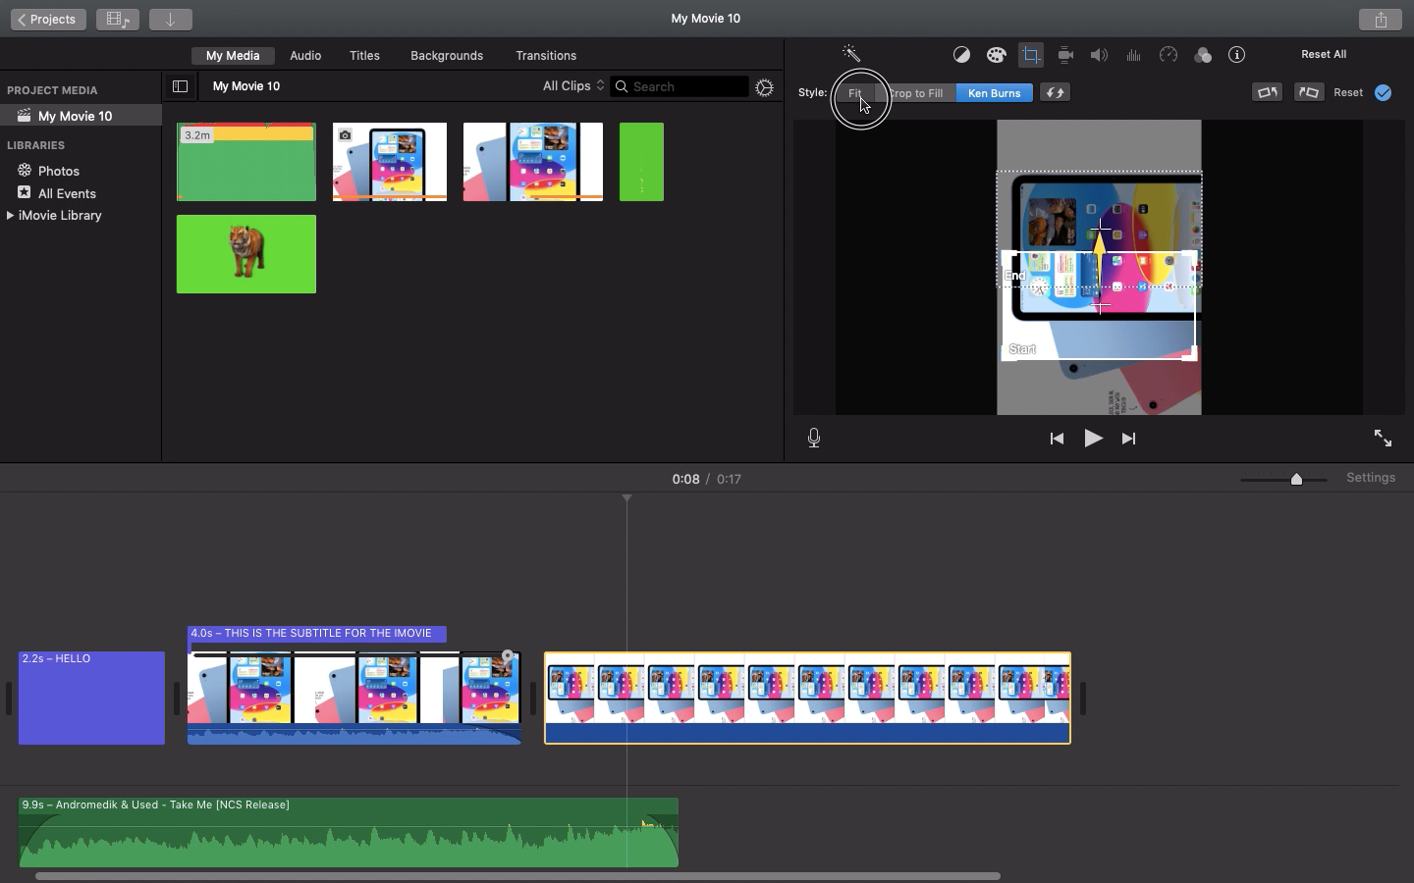1414x883 pixels.
Task: Select the Fit crop style
Action: (854, 93)
